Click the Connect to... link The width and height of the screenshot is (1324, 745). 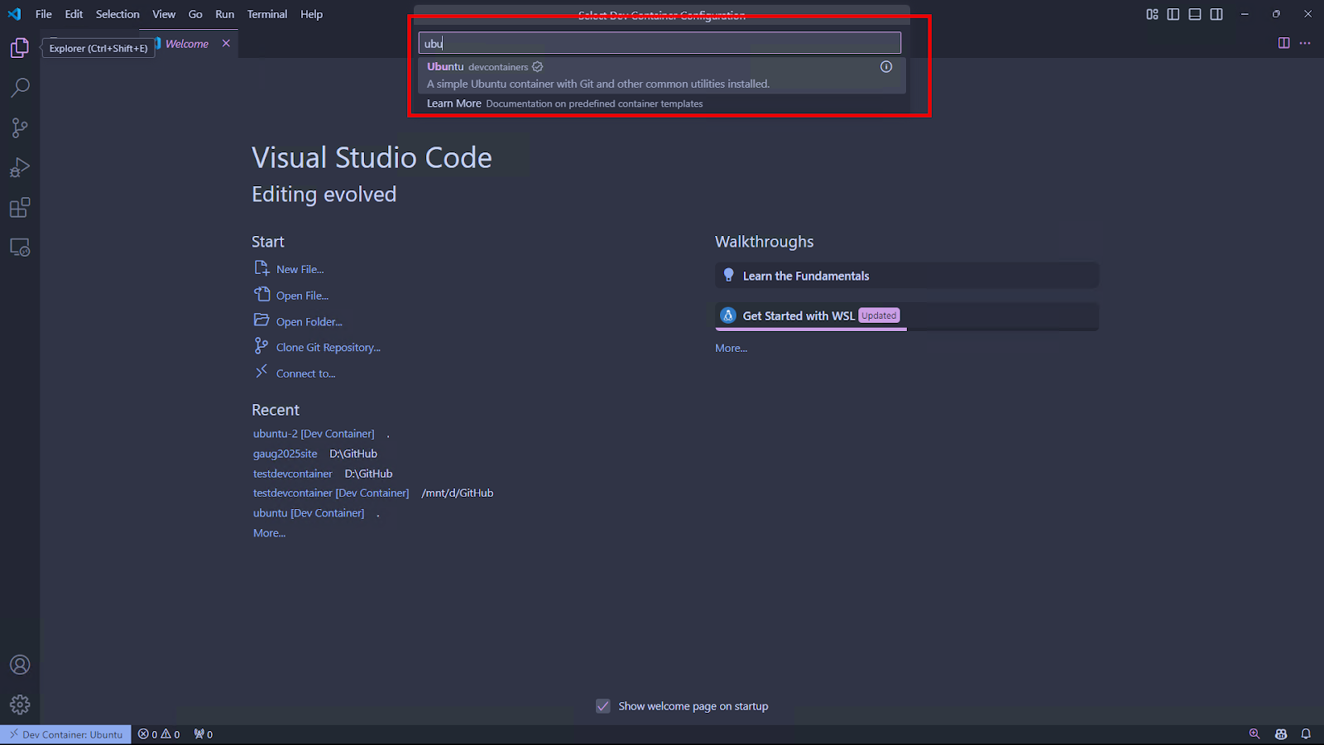pos(305,373)
